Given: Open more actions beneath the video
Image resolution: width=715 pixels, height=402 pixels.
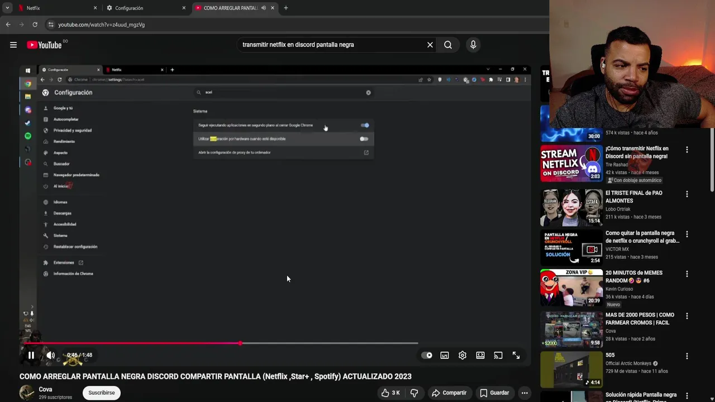Looking at the screenshot, I should (525, 393).
